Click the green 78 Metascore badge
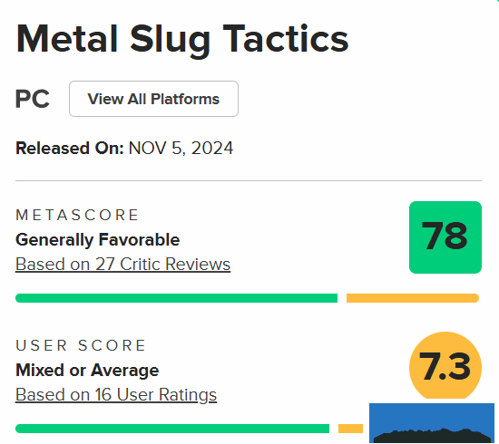 445,237
